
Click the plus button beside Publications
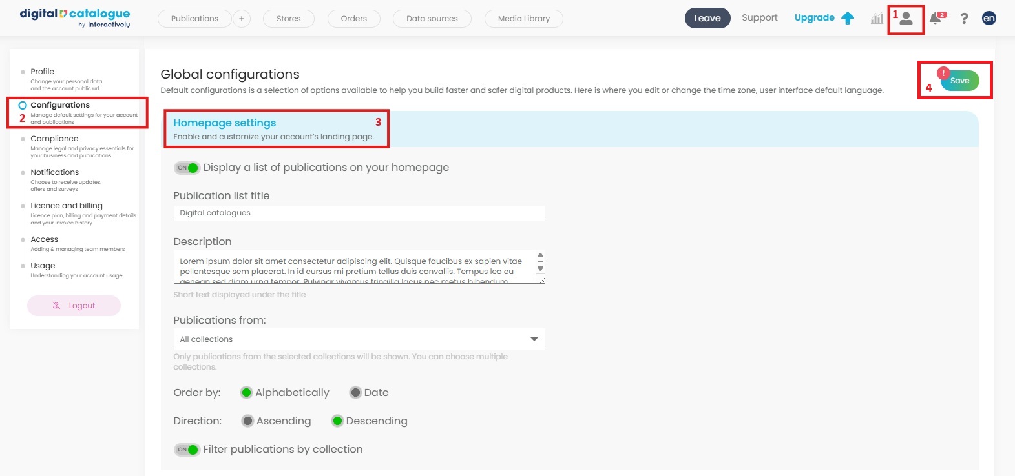[x=242, y=19]
